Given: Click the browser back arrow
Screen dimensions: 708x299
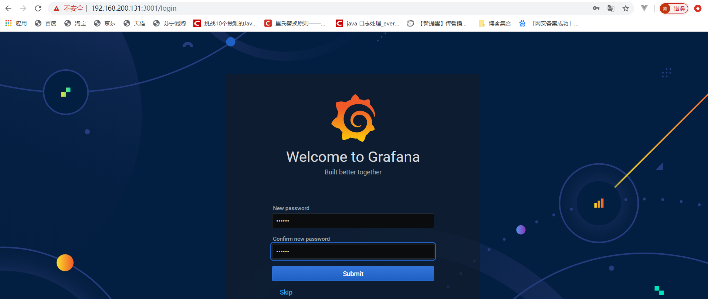Looking at the screenshot, I should (x=8, y=8).
